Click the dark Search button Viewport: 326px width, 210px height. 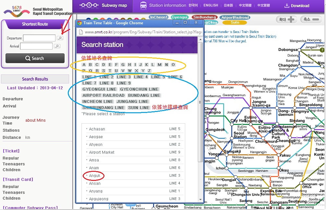pos(35,58)
